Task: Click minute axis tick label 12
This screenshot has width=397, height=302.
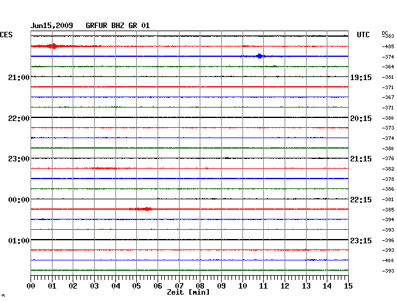Action: click(x=285, y=286)
